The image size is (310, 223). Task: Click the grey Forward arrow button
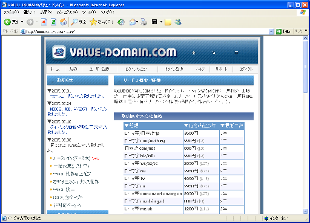pos(30,22)
